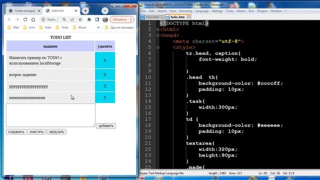Click the address bar Файл indicator
The height and width of the screenshot is (180, 320).
coord(48,19)
